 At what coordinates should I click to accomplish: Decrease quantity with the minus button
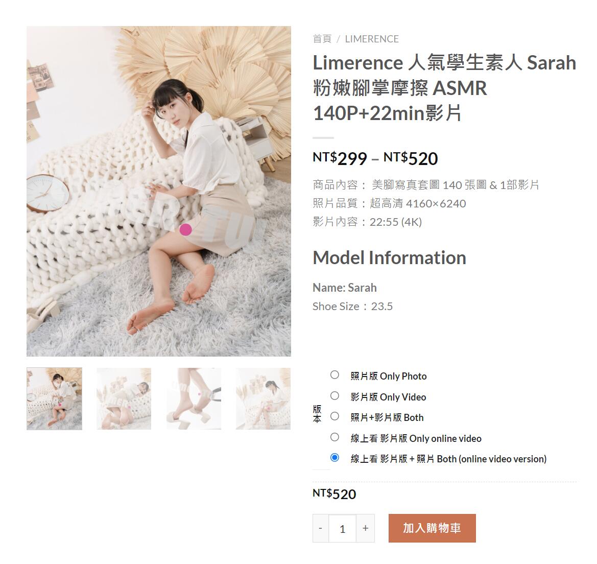(x=321, y=528)
